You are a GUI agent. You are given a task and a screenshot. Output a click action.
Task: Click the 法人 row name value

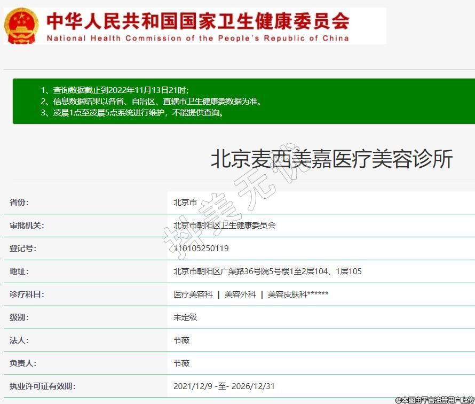pos(181,340)
